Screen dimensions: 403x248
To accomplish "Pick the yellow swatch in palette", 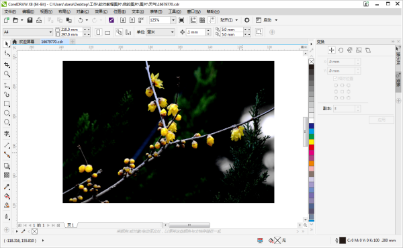I will (311, 142).
